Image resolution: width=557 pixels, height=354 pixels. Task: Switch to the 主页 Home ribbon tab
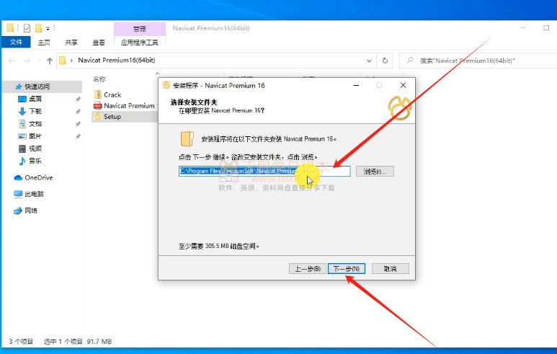pos(44,43)
